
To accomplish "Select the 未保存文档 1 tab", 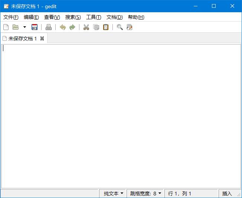I will [x=22, y=39].
